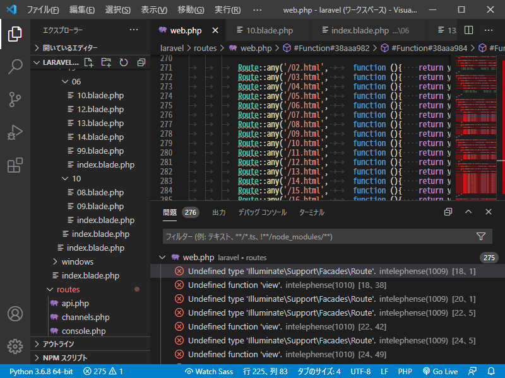This screenshot has width=505, height=378.
Task: Open the Extensions view icon
Action: (15, 165)
